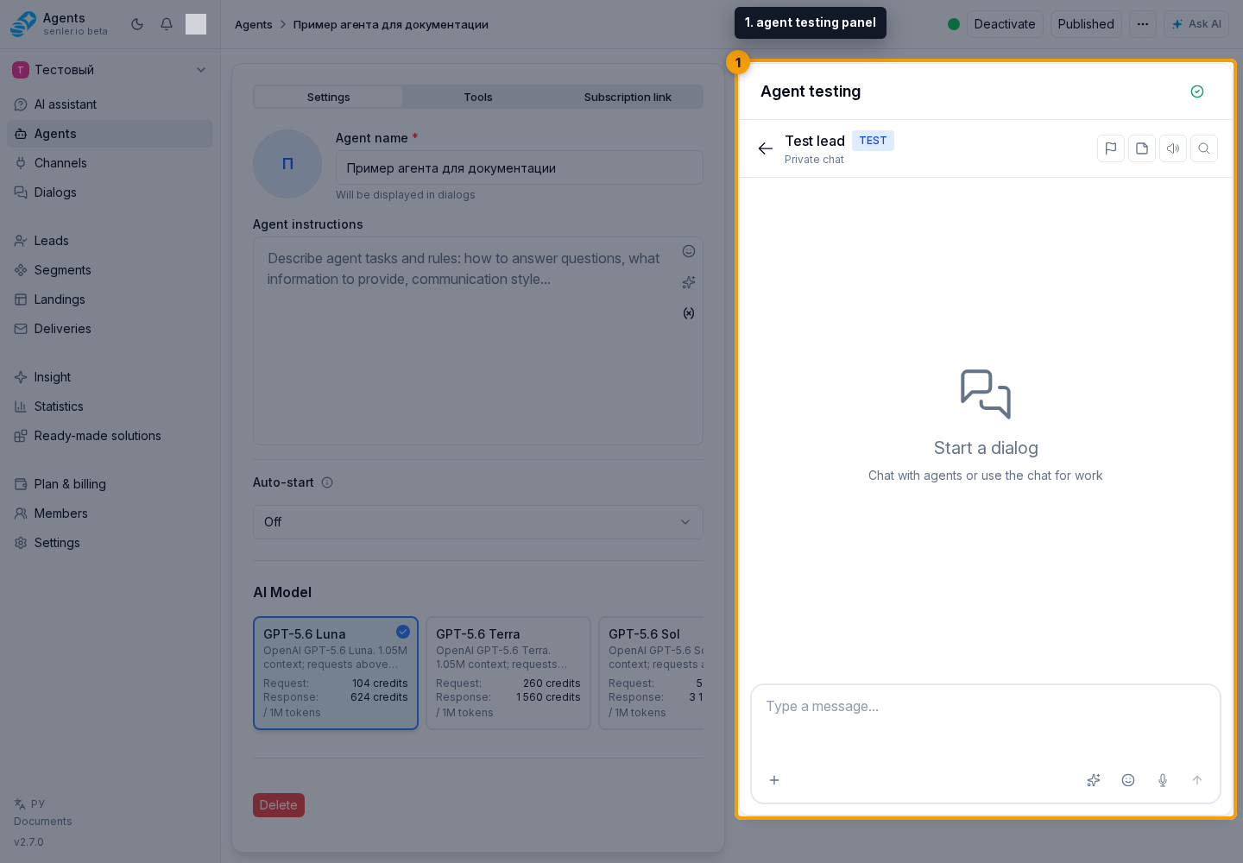Image resolution: width=1243 pixels, height=863 pixels.
Task: Click the TEST badge
Action: pos(873,141)
